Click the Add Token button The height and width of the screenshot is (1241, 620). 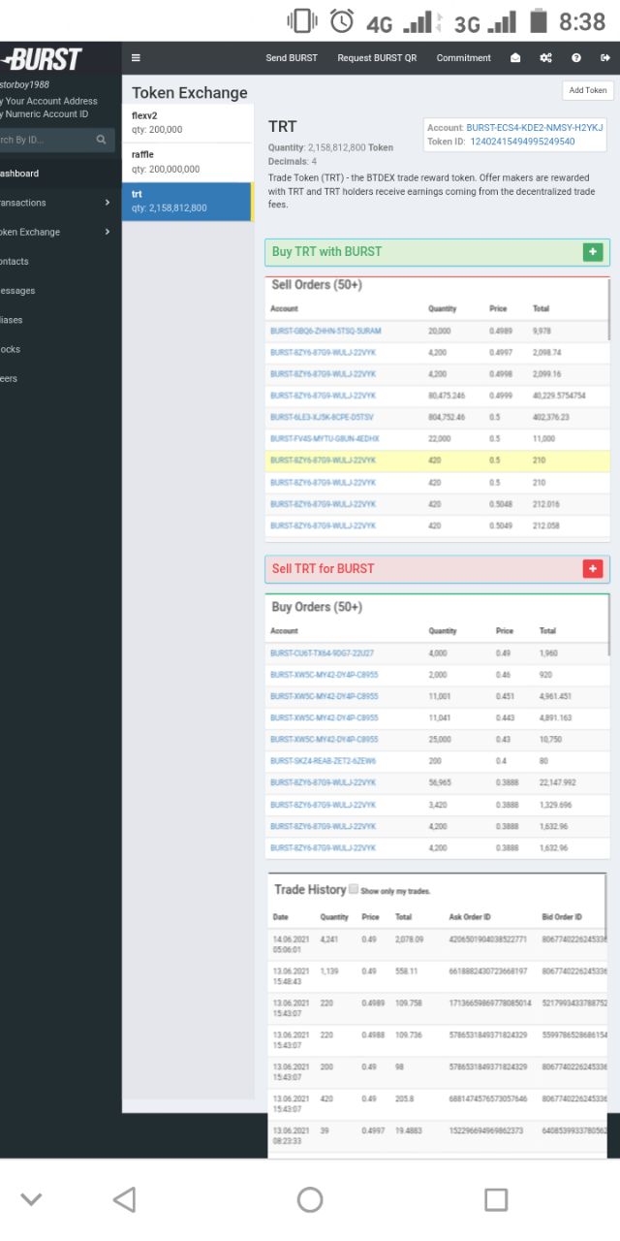pyautogui.click(x=588, y=90)
